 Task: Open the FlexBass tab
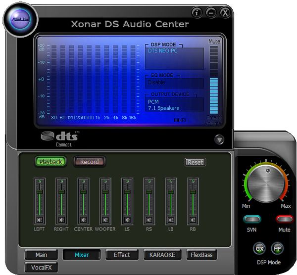201,255
